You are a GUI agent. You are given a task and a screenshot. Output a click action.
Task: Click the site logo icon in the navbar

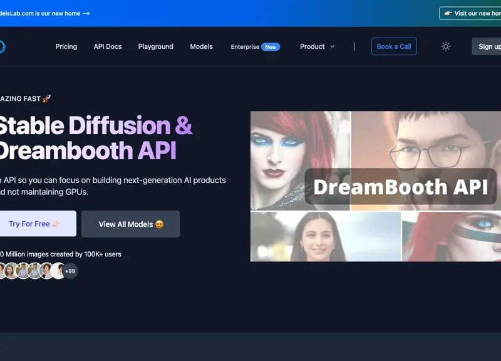tap(2, 46)
